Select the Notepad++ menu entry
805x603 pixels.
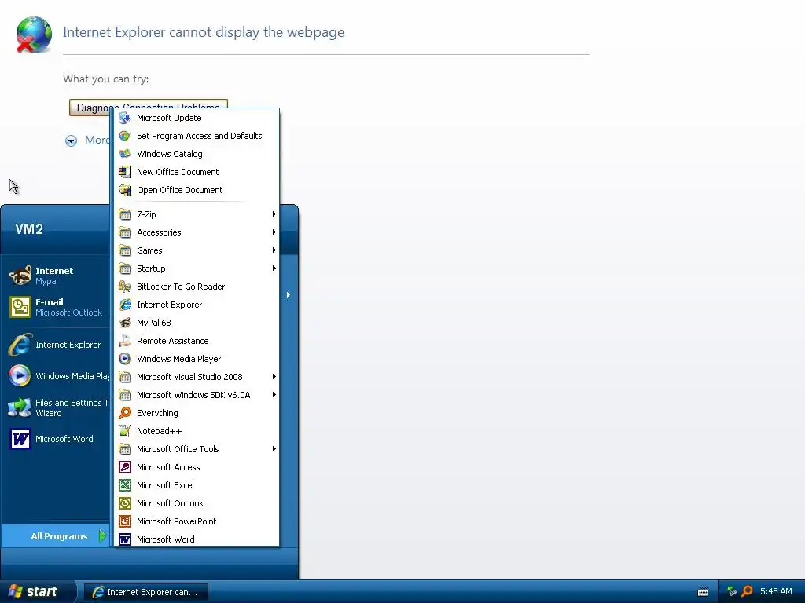197,431
